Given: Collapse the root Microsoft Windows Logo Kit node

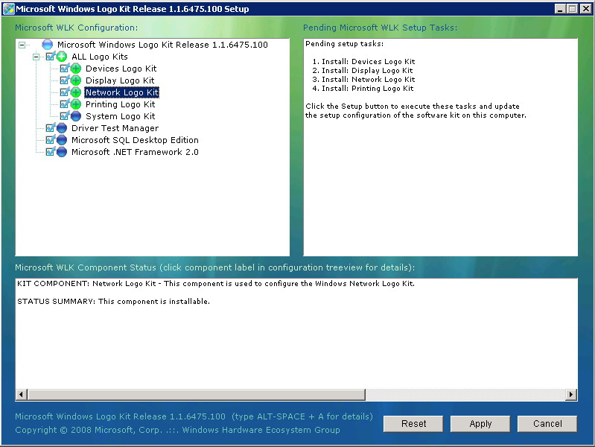Looking at the screenshot, I should pyautogui.click(x=22, y=45).
